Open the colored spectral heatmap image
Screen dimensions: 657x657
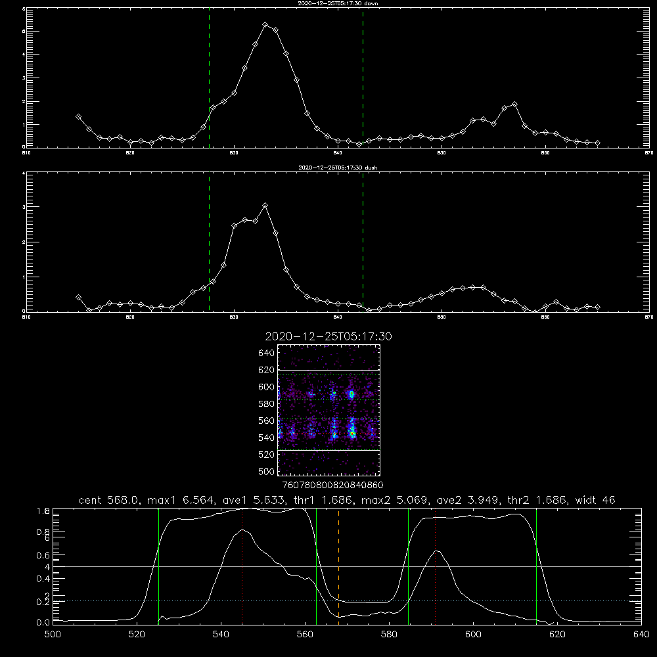[x=329, y=410]
